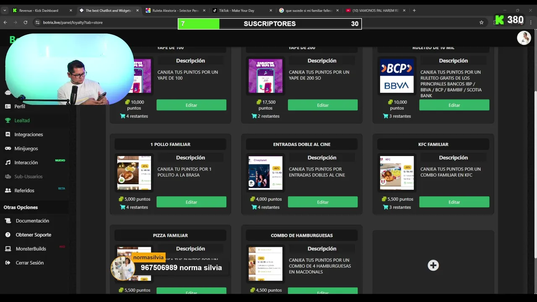Image resolution: width=537 pixels, height=302 pixels.
Task: Open Lealtad in the sidebar
Action: tap(22, 120)
